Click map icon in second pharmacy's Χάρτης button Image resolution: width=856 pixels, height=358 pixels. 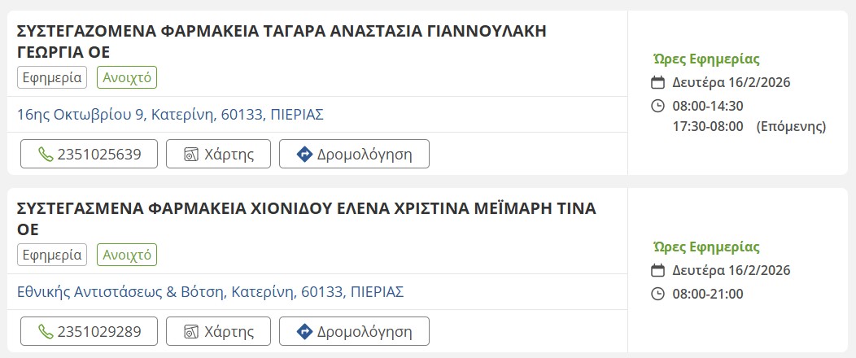point(191,331)
